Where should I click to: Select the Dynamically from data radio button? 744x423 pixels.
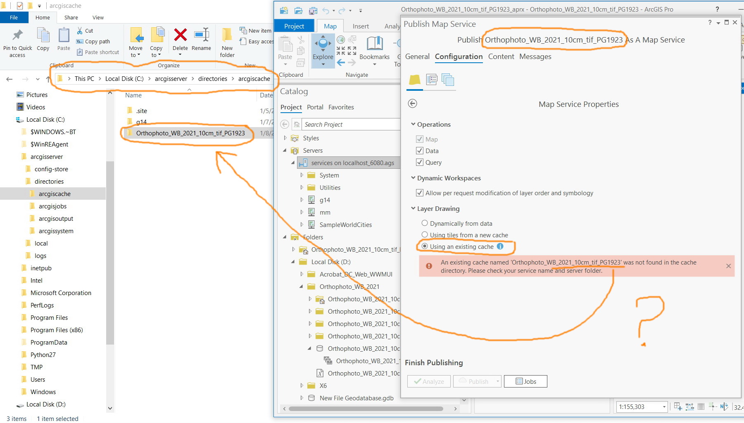(425, 223)
